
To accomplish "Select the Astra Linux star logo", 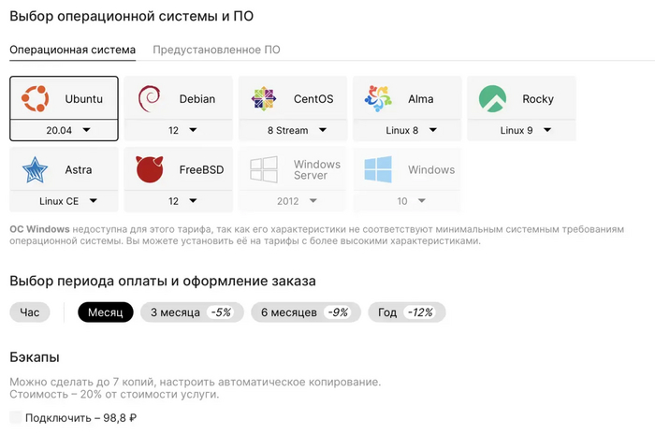I will click(36, 169).
